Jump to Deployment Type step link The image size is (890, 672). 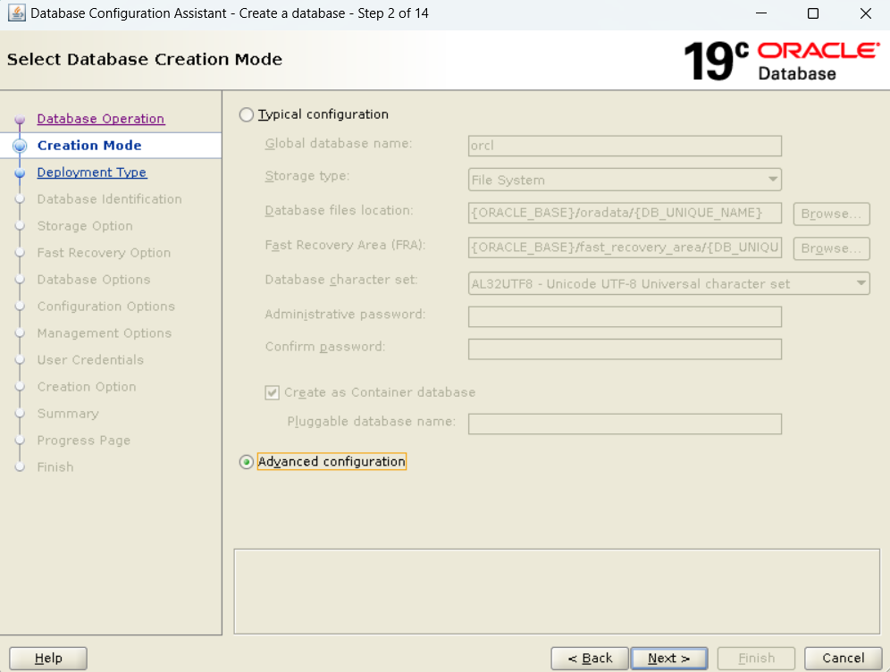tap(92, 172)
